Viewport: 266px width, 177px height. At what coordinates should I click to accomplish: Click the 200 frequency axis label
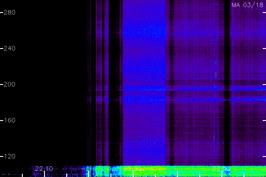click(x=9, y=84)
